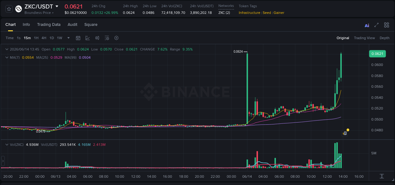Switch to Trading View chart
395x185 pixels.
coord(364,38)
